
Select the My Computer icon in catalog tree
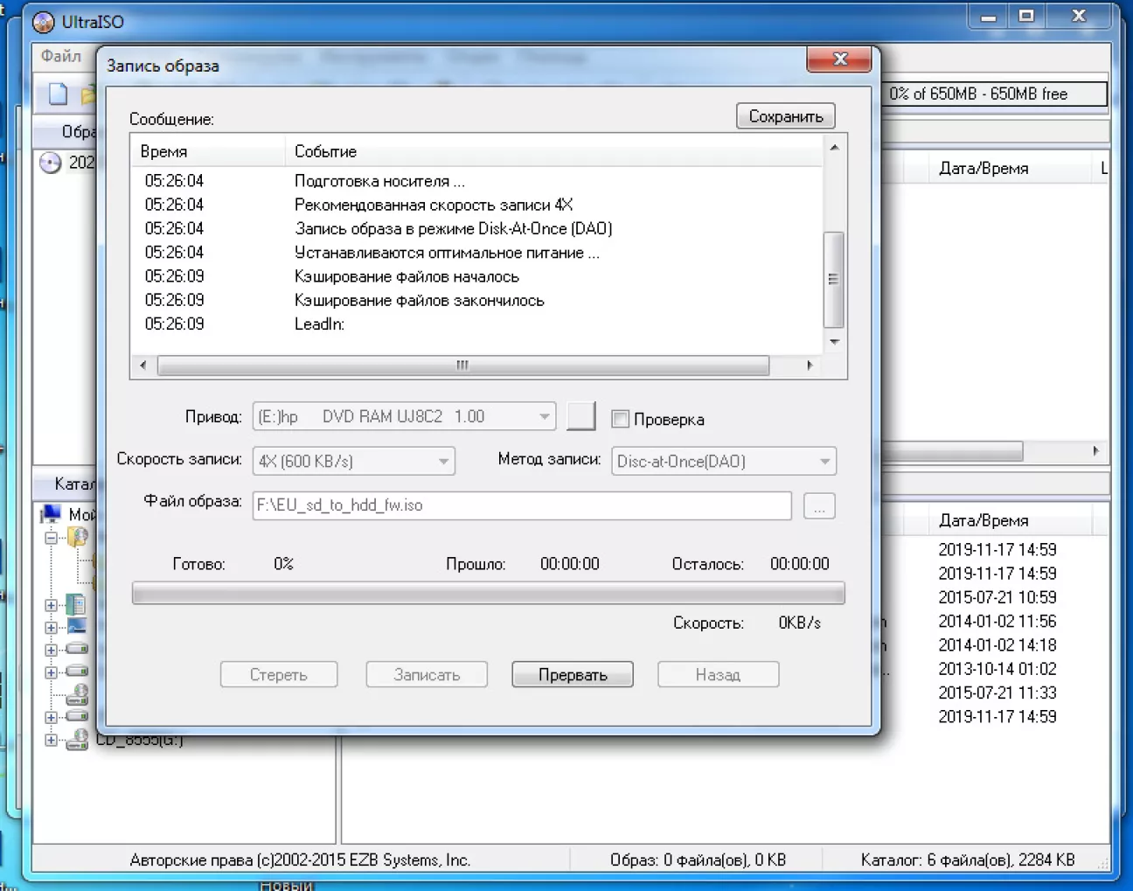pos(52,514)
